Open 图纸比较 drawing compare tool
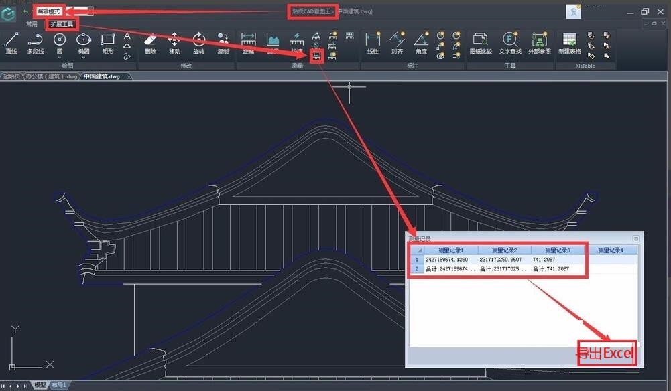This screenshot has height=391, width=671. (x=481, y=43)
